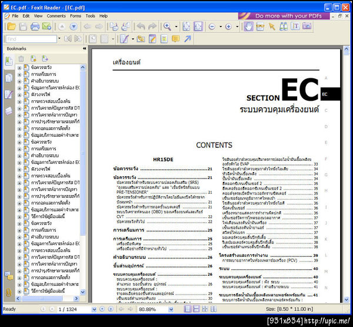Go to last page button in status bar
The height and width of the screenshot is (327, 353).
[111, 309]
